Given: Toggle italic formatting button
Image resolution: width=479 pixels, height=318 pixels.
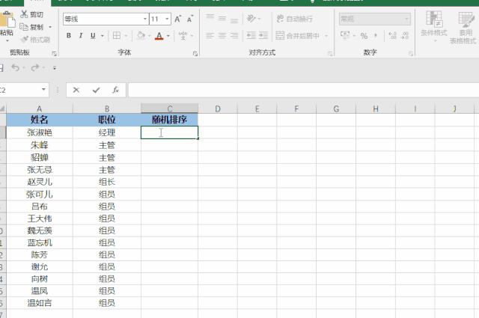Looking at the screenshot, I should pyautogui.click(x=81, y=35).
